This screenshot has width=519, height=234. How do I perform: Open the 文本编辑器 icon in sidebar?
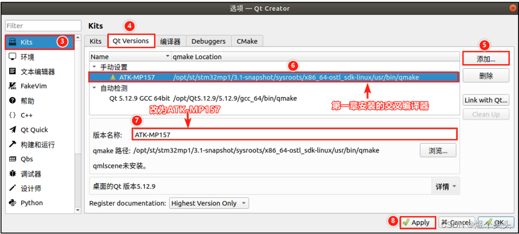tap(12, 71)
